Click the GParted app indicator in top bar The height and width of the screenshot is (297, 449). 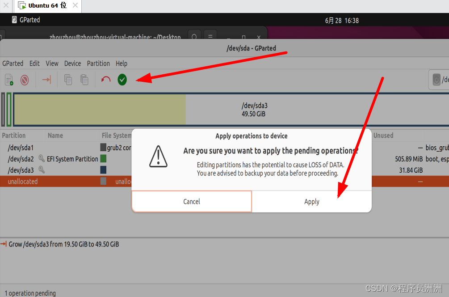click(26, 20)
